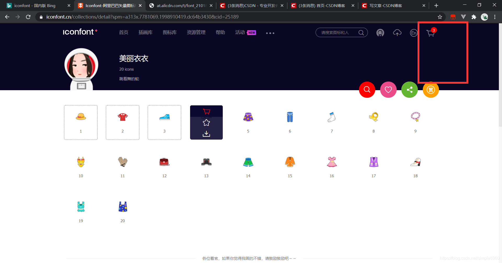Switch site language using the En icon
This screenshot has width=502, height=263.
[414, 33]
